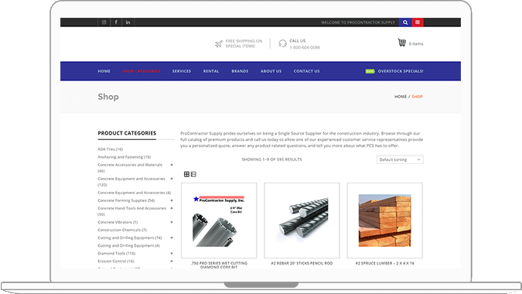Open the shopping cart icon

click(x=402, y=43)
